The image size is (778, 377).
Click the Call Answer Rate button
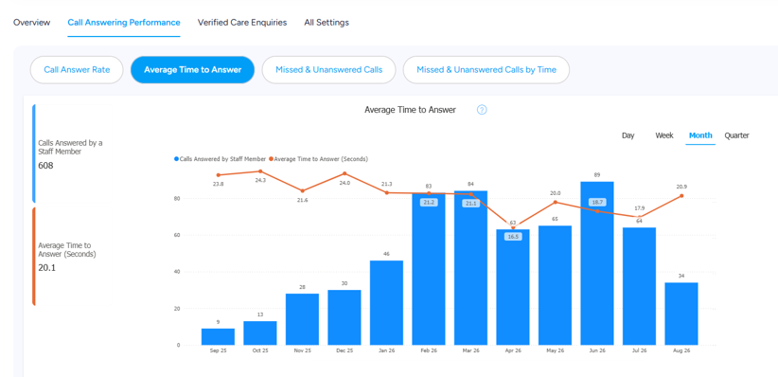(77, 69)
